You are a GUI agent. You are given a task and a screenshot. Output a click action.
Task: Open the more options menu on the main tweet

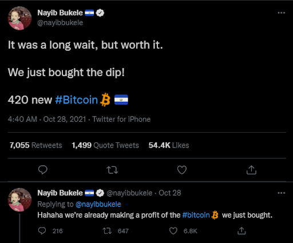(x=282, y=13)
